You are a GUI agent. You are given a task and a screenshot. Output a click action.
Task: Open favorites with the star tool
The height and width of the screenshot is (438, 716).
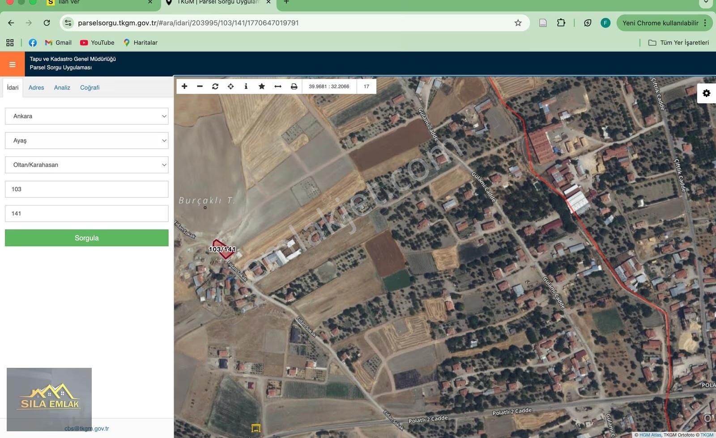pos(261,86)
